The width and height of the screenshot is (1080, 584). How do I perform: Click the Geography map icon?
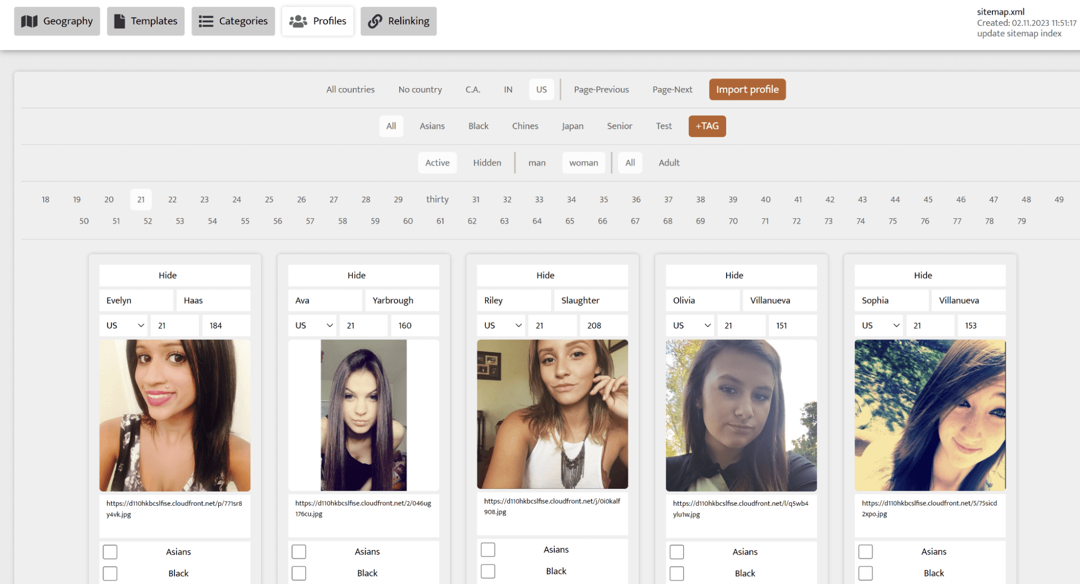tap(29, 21)
